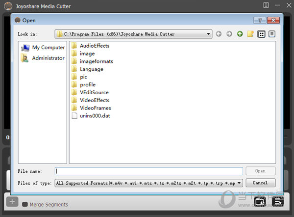Screen dimensions: 294x217
Task: Open the output folder icon
Action: tap(259, 201)
